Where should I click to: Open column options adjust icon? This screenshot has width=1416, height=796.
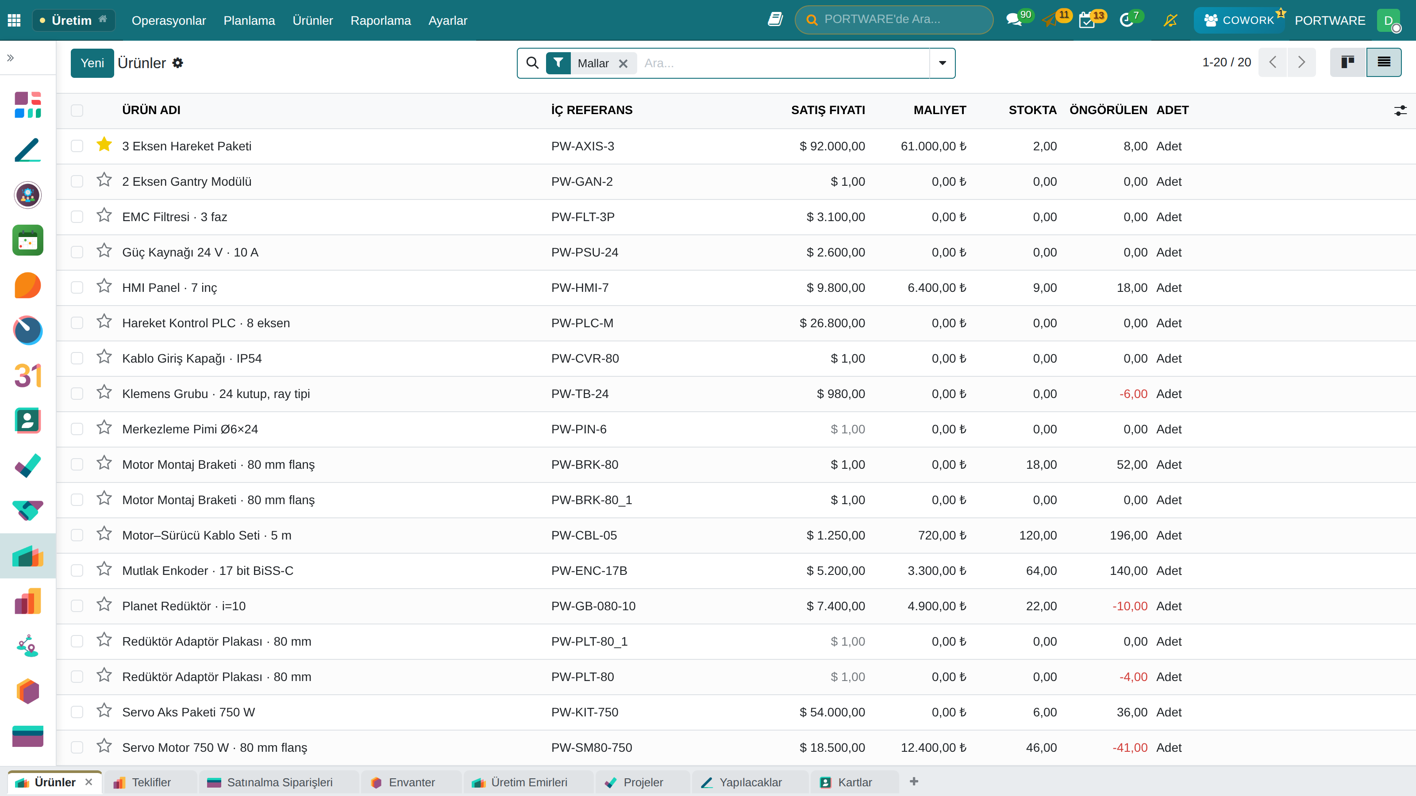pyautogui.click(x=1400, y=111)
